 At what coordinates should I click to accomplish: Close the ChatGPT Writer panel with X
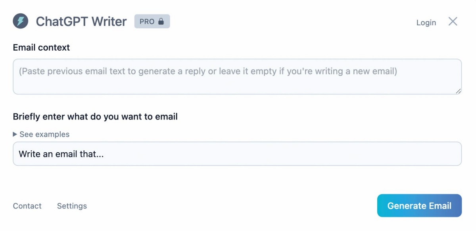453,21
